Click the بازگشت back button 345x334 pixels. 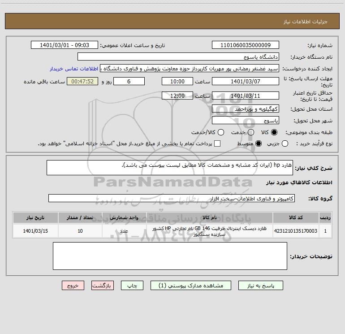point(103,285)
